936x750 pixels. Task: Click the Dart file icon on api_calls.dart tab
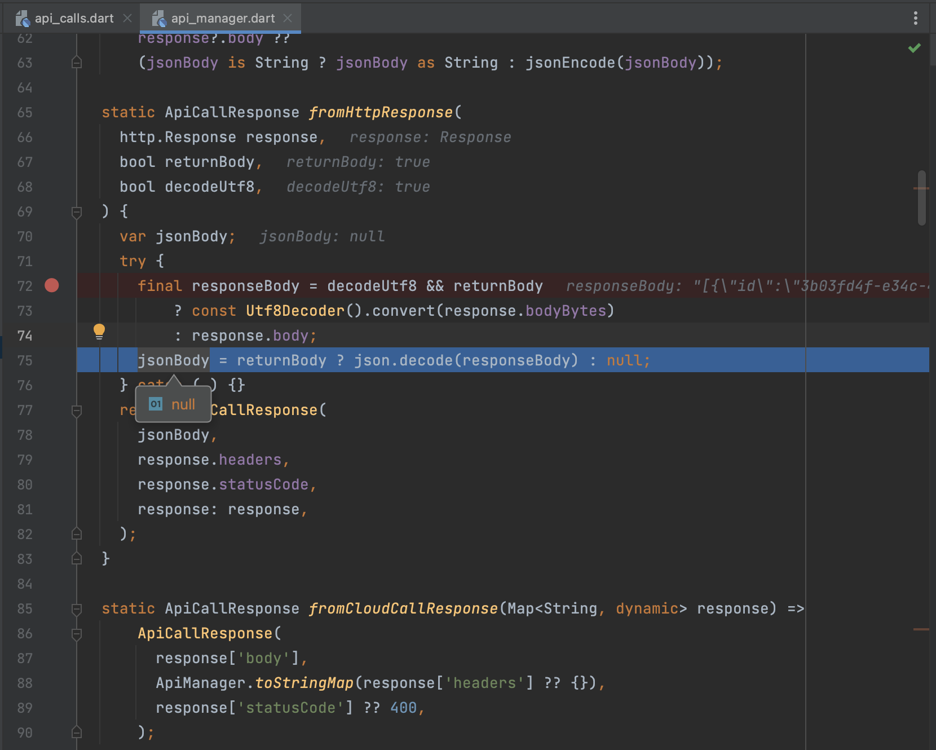[23, 17]
